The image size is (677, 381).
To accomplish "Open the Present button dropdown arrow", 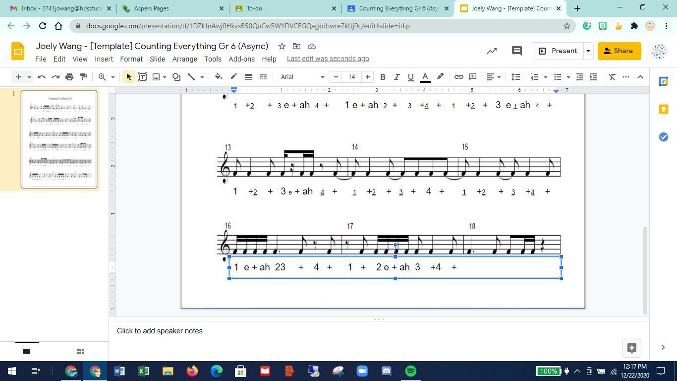I will [x=588, y=51].
